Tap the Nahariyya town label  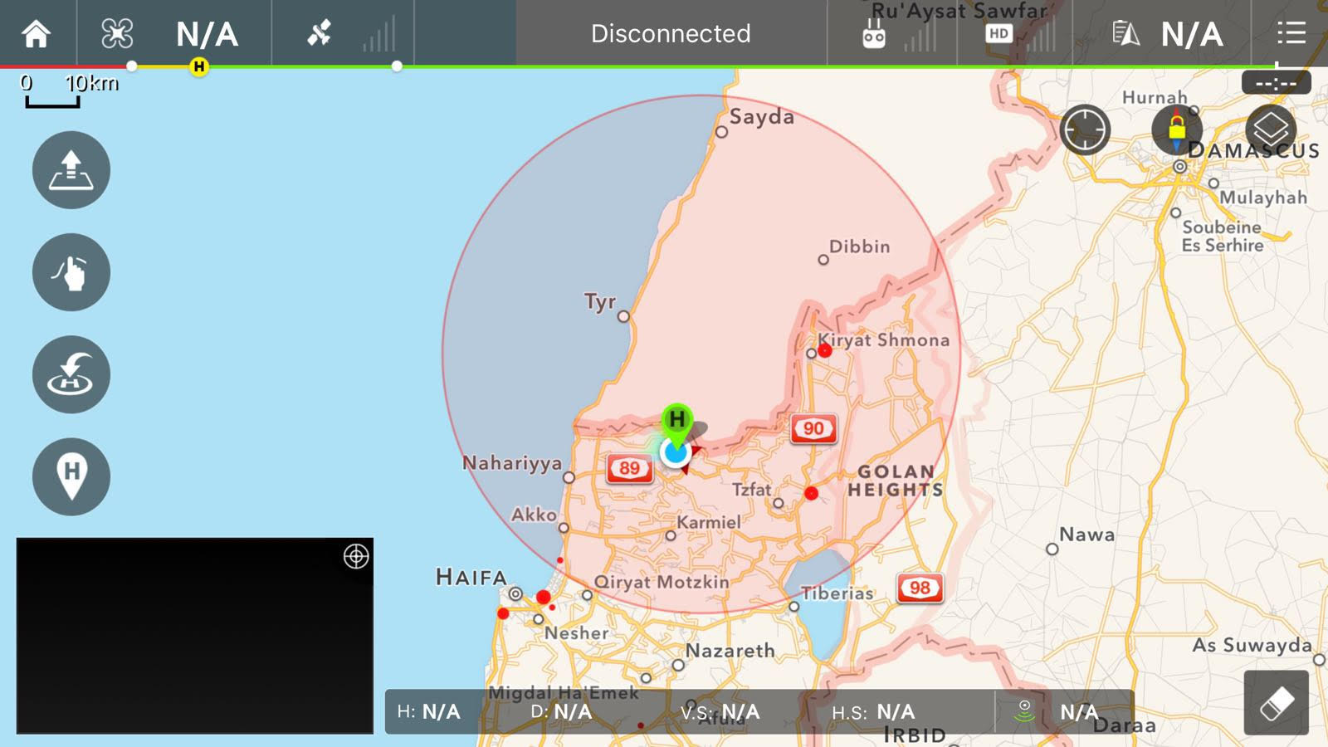[512, 462]
